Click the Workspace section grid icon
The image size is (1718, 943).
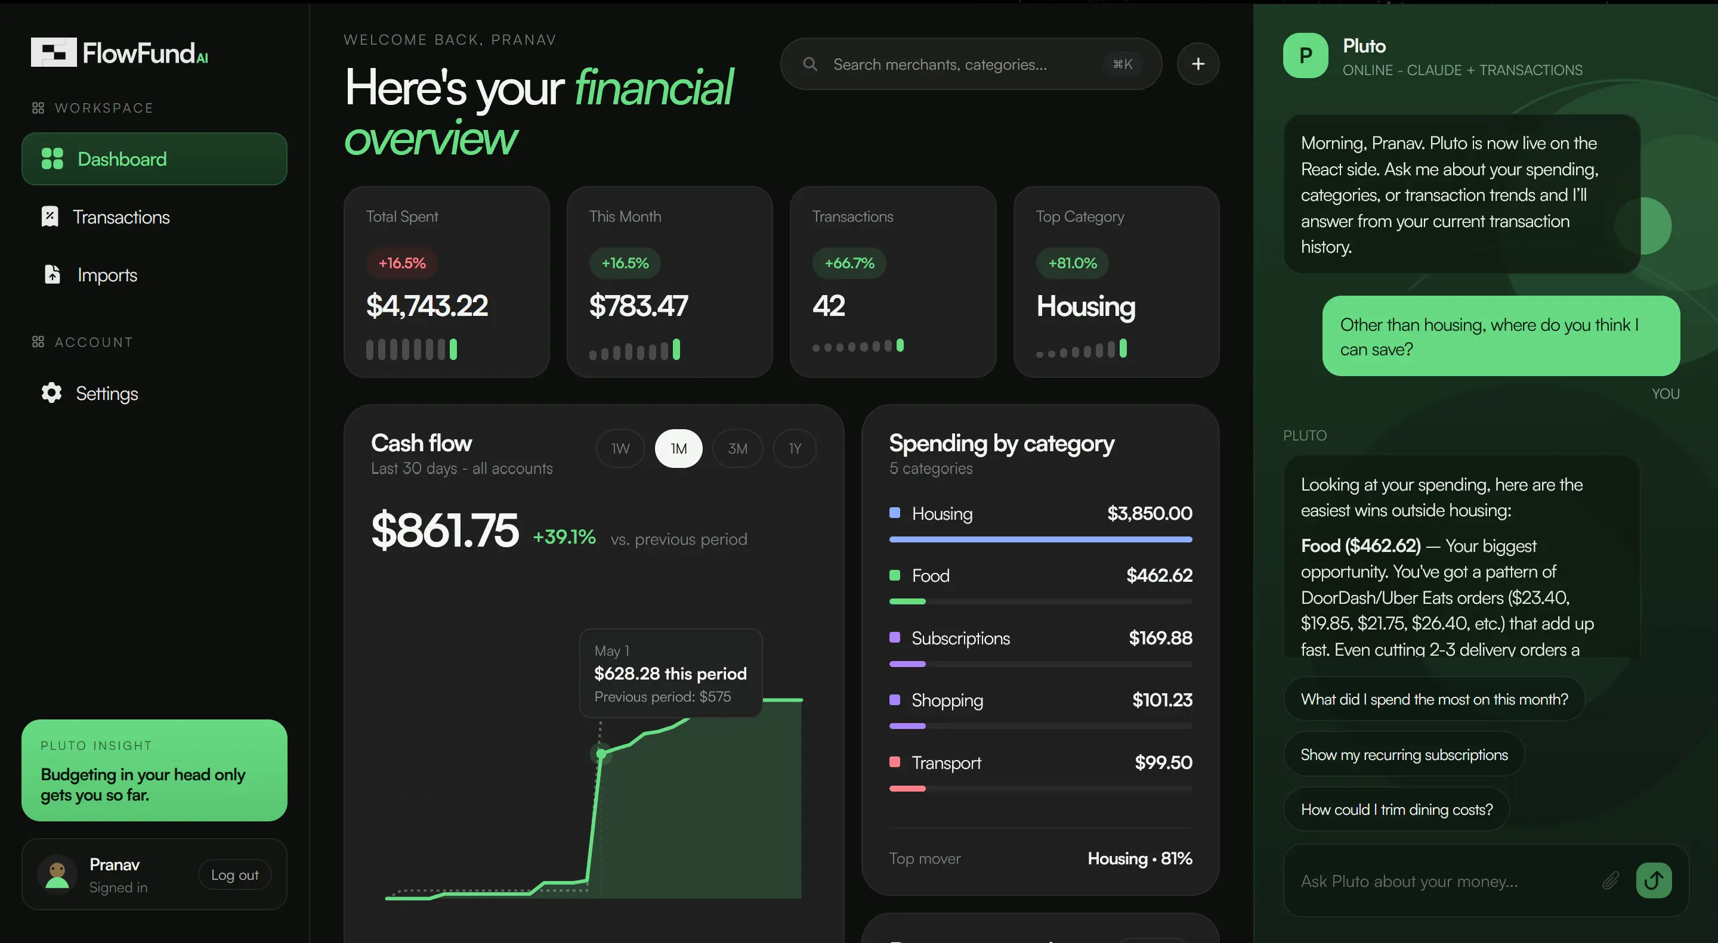pos(38,108)
